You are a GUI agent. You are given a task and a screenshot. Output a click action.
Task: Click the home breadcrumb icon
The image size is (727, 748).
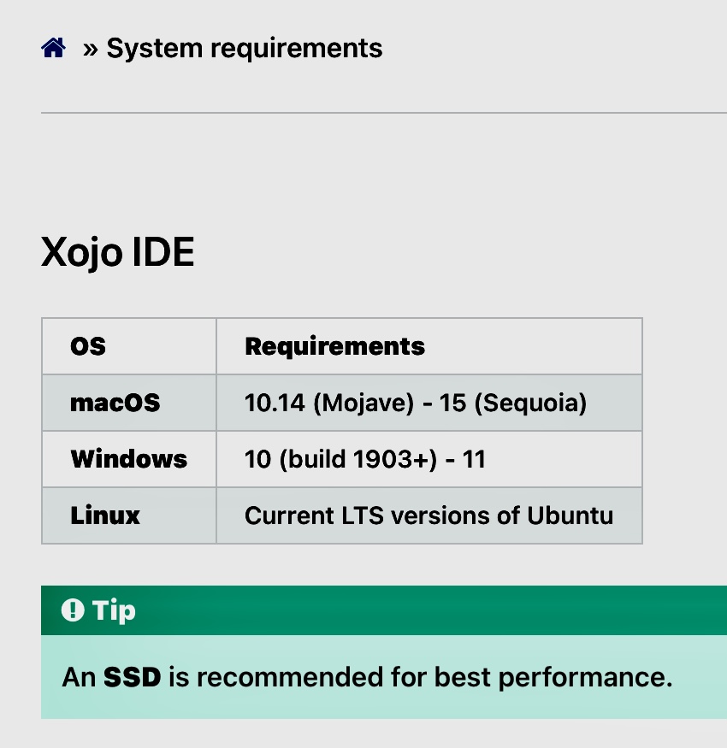(53, 48)
